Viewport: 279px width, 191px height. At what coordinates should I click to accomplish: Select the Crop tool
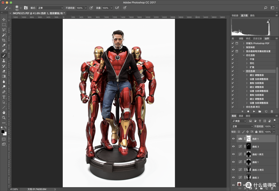[x=4, y=40]
